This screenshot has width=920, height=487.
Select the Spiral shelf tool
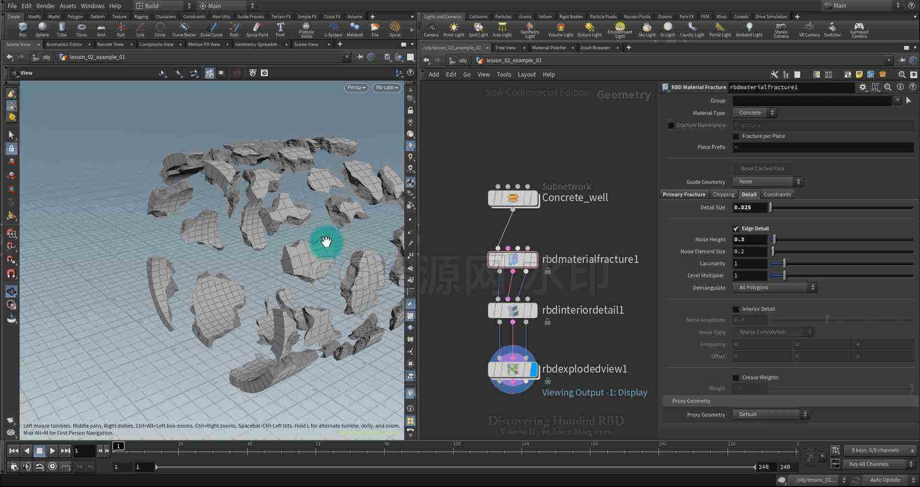(395, 29)
